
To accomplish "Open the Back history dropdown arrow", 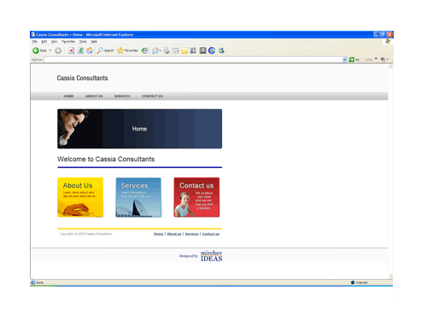I will tap(50, 50).
